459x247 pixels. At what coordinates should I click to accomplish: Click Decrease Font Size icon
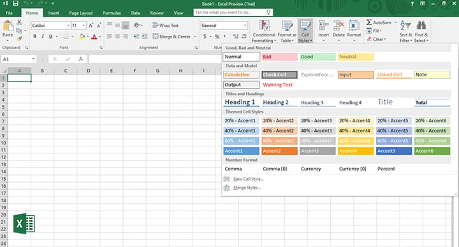click(x=99, y=25)
